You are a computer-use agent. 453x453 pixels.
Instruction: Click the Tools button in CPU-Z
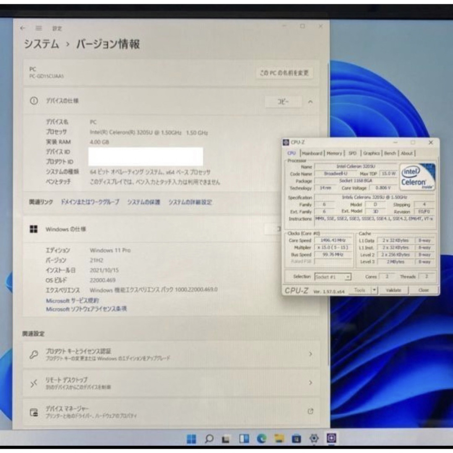click(360, 290)
